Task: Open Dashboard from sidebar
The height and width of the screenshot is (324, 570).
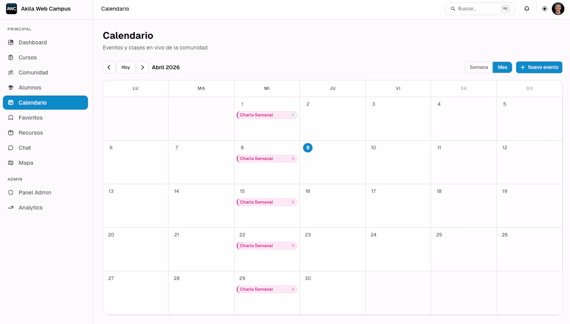Action: 33,42
